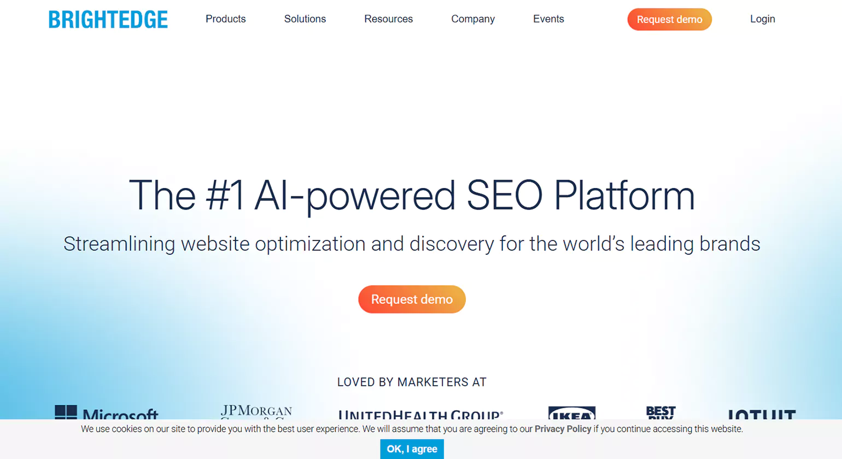Image resolution: width=842 pixels, height=459 pixels.
Task: Click the hero Request demo button below the subheading
Action: 412,299
